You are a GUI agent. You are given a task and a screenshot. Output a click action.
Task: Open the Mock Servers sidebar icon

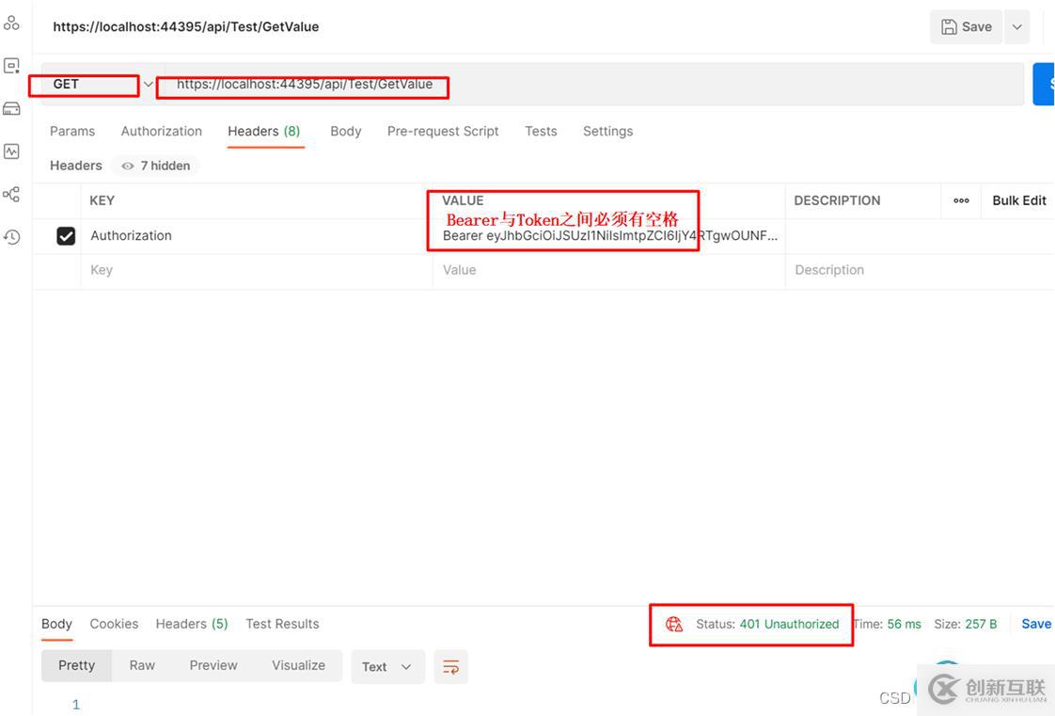11,108
